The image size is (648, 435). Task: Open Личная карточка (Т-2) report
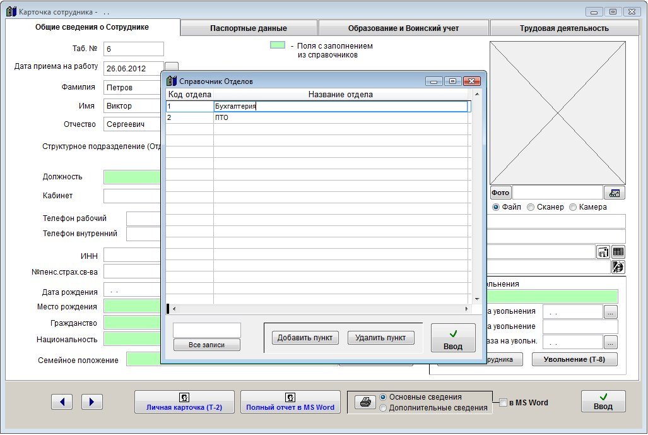184,402
